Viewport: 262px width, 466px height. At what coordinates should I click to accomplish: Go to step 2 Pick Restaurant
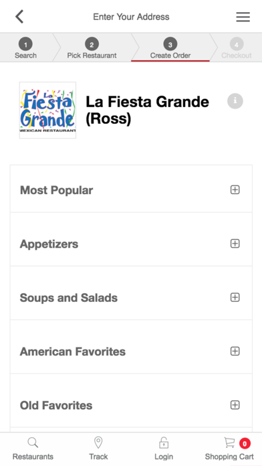click(x=92, y=48)
